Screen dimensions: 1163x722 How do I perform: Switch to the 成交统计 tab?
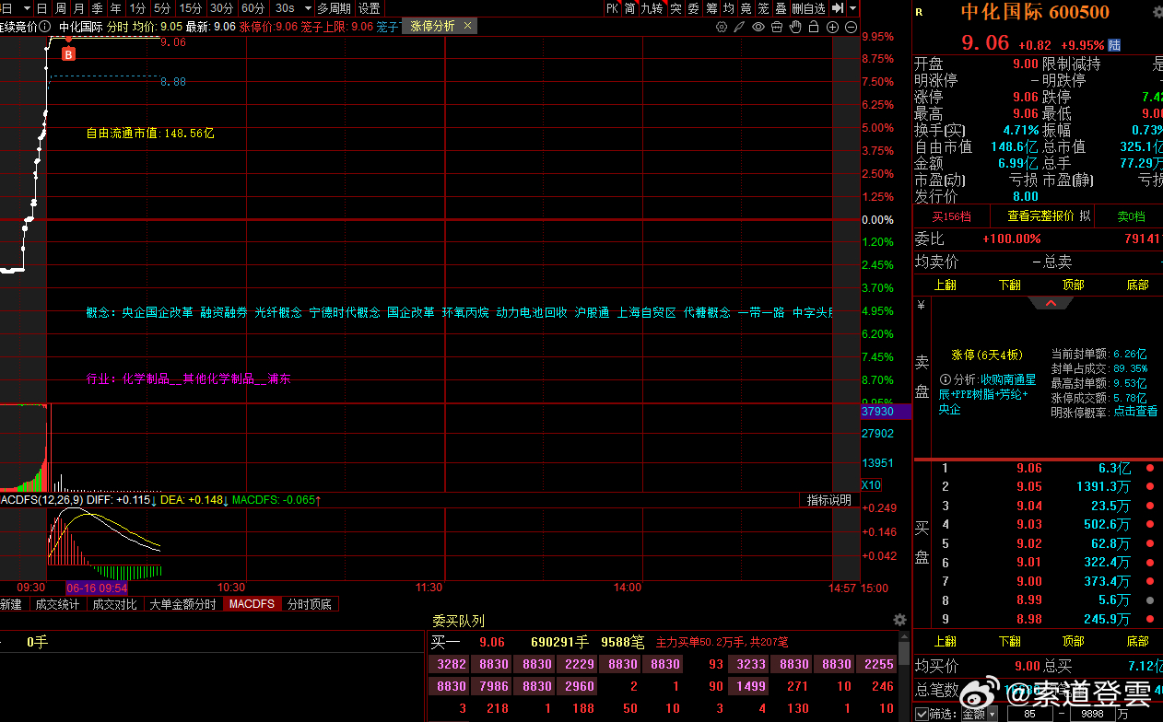click(x=57, y=604)
